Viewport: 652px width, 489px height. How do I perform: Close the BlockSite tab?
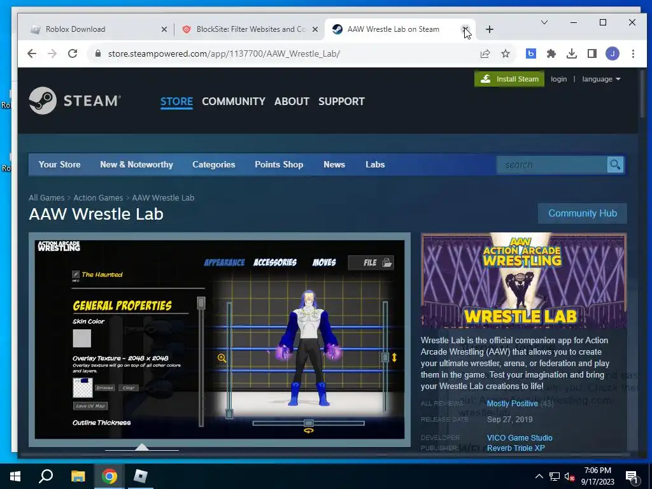[x=315, y=29]
